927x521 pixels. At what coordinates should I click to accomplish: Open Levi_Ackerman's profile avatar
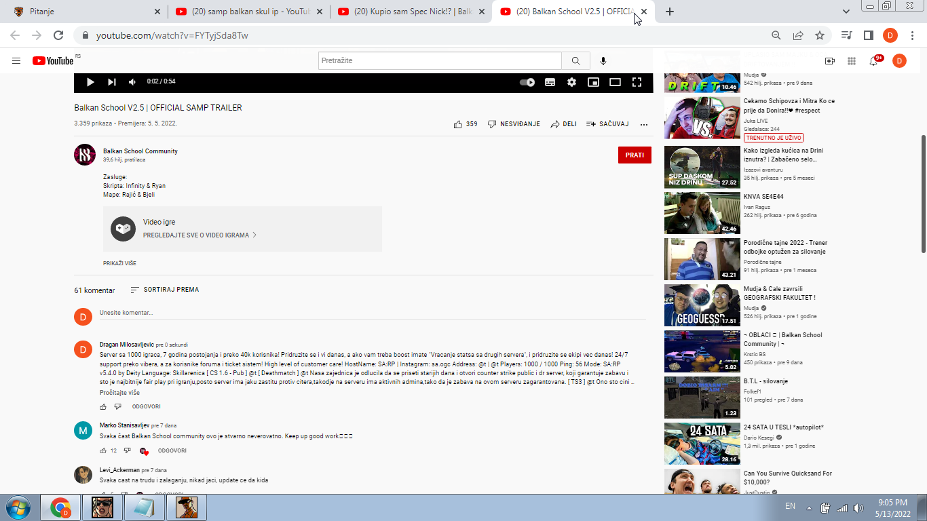point(83,475)
